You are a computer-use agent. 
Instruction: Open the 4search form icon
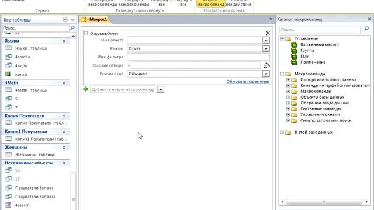(8, 205)
